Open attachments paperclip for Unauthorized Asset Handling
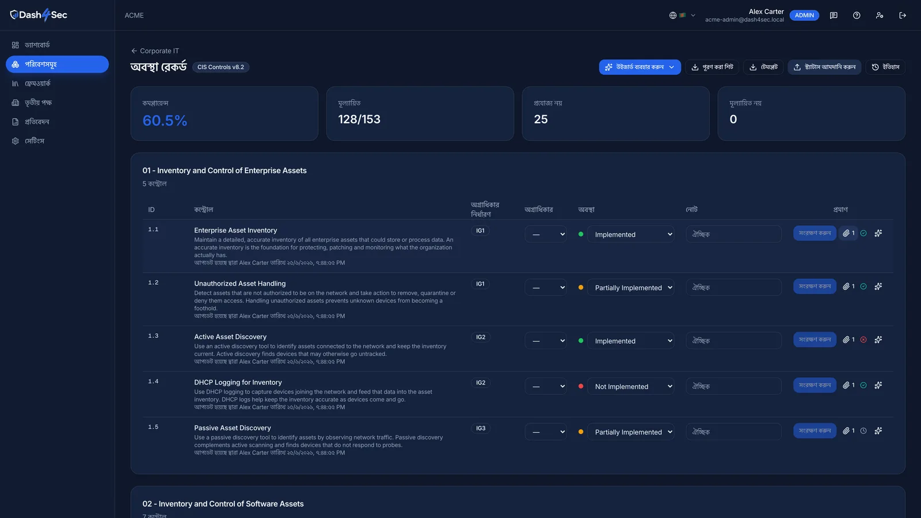This screenshot has width=921, height=518. coord(848,286)
